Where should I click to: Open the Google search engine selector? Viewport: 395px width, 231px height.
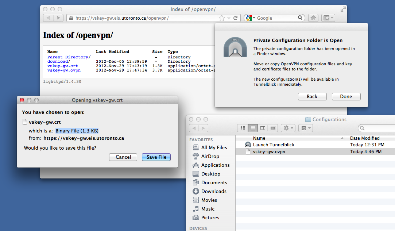tap(251, 18)
